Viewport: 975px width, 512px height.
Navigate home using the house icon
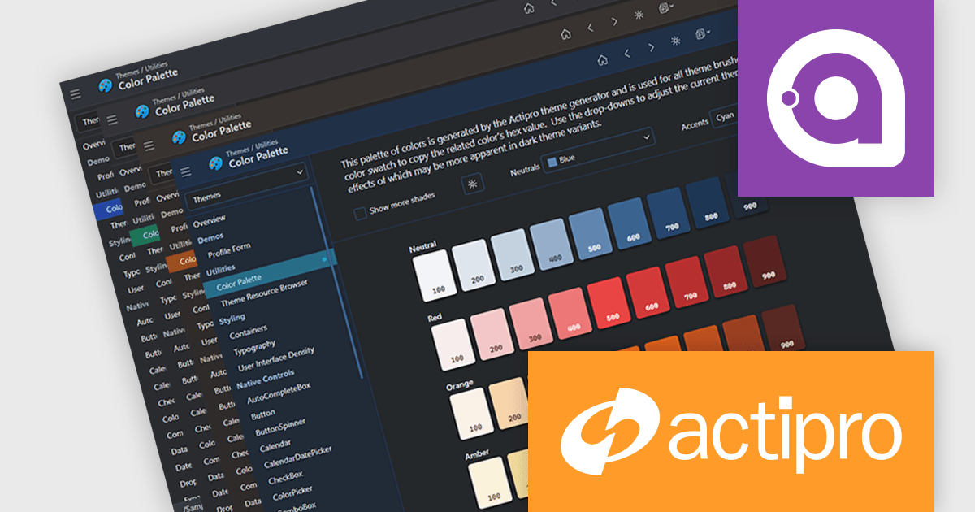(603, 60)
